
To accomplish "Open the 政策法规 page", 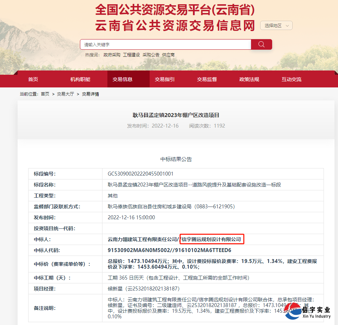I will click(249, 79).
